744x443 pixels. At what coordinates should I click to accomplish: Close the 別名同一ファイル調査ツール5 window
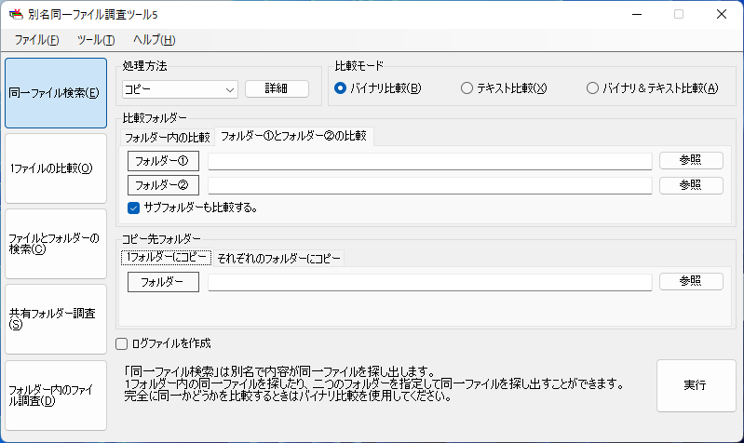coord(722,14)
